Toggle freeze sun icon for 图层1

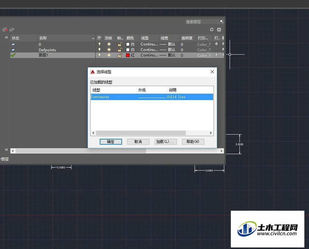tap(109, 55)
